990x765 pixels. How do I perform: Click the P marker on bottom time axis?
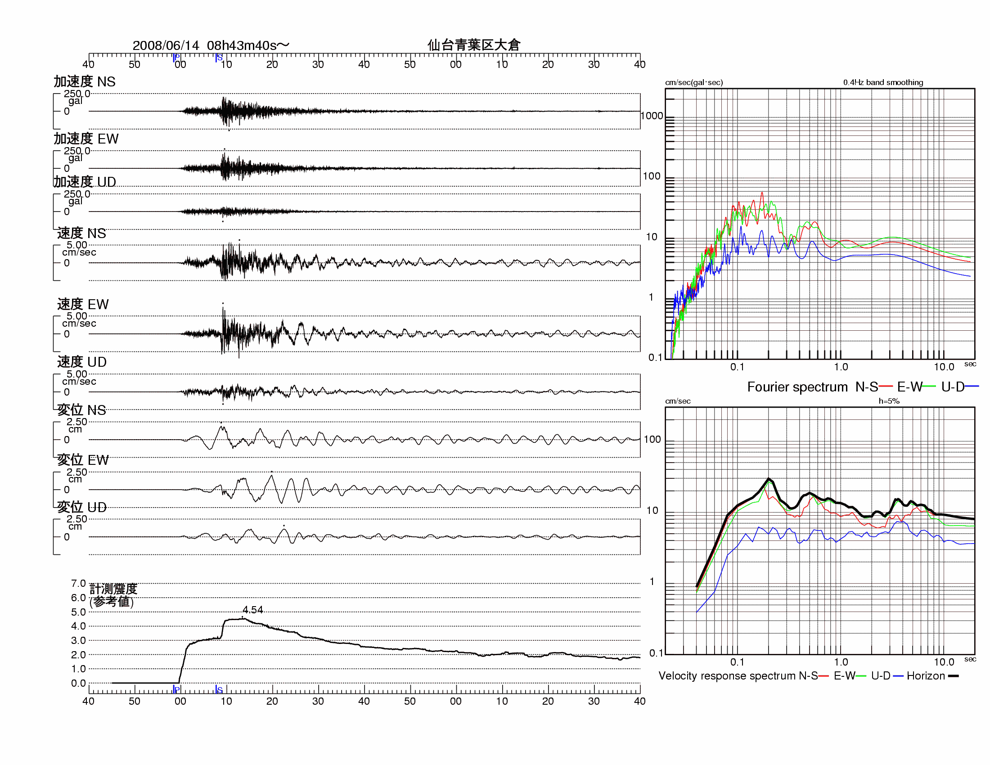(176, 689)
